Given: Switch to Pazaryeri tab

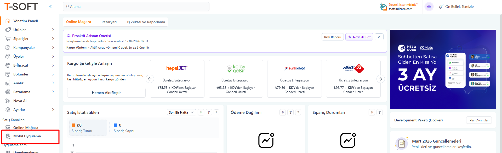Looking at the screenshot, I should [x=109, y=22].
